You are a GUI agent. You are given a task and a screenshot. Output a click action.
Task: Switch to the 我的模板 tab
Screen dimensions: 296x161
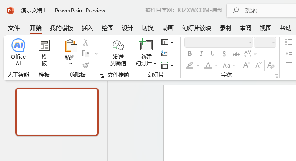pos(62,28)
